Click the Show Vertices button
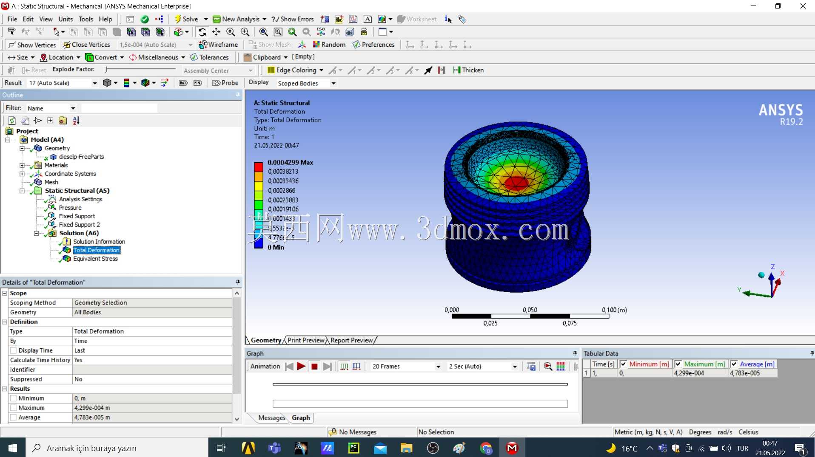 coord(32,45)
